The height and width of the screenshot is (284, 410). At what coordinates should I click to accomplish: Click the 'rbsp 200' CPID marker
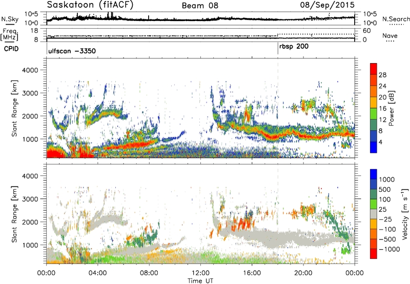coord(294,47)
